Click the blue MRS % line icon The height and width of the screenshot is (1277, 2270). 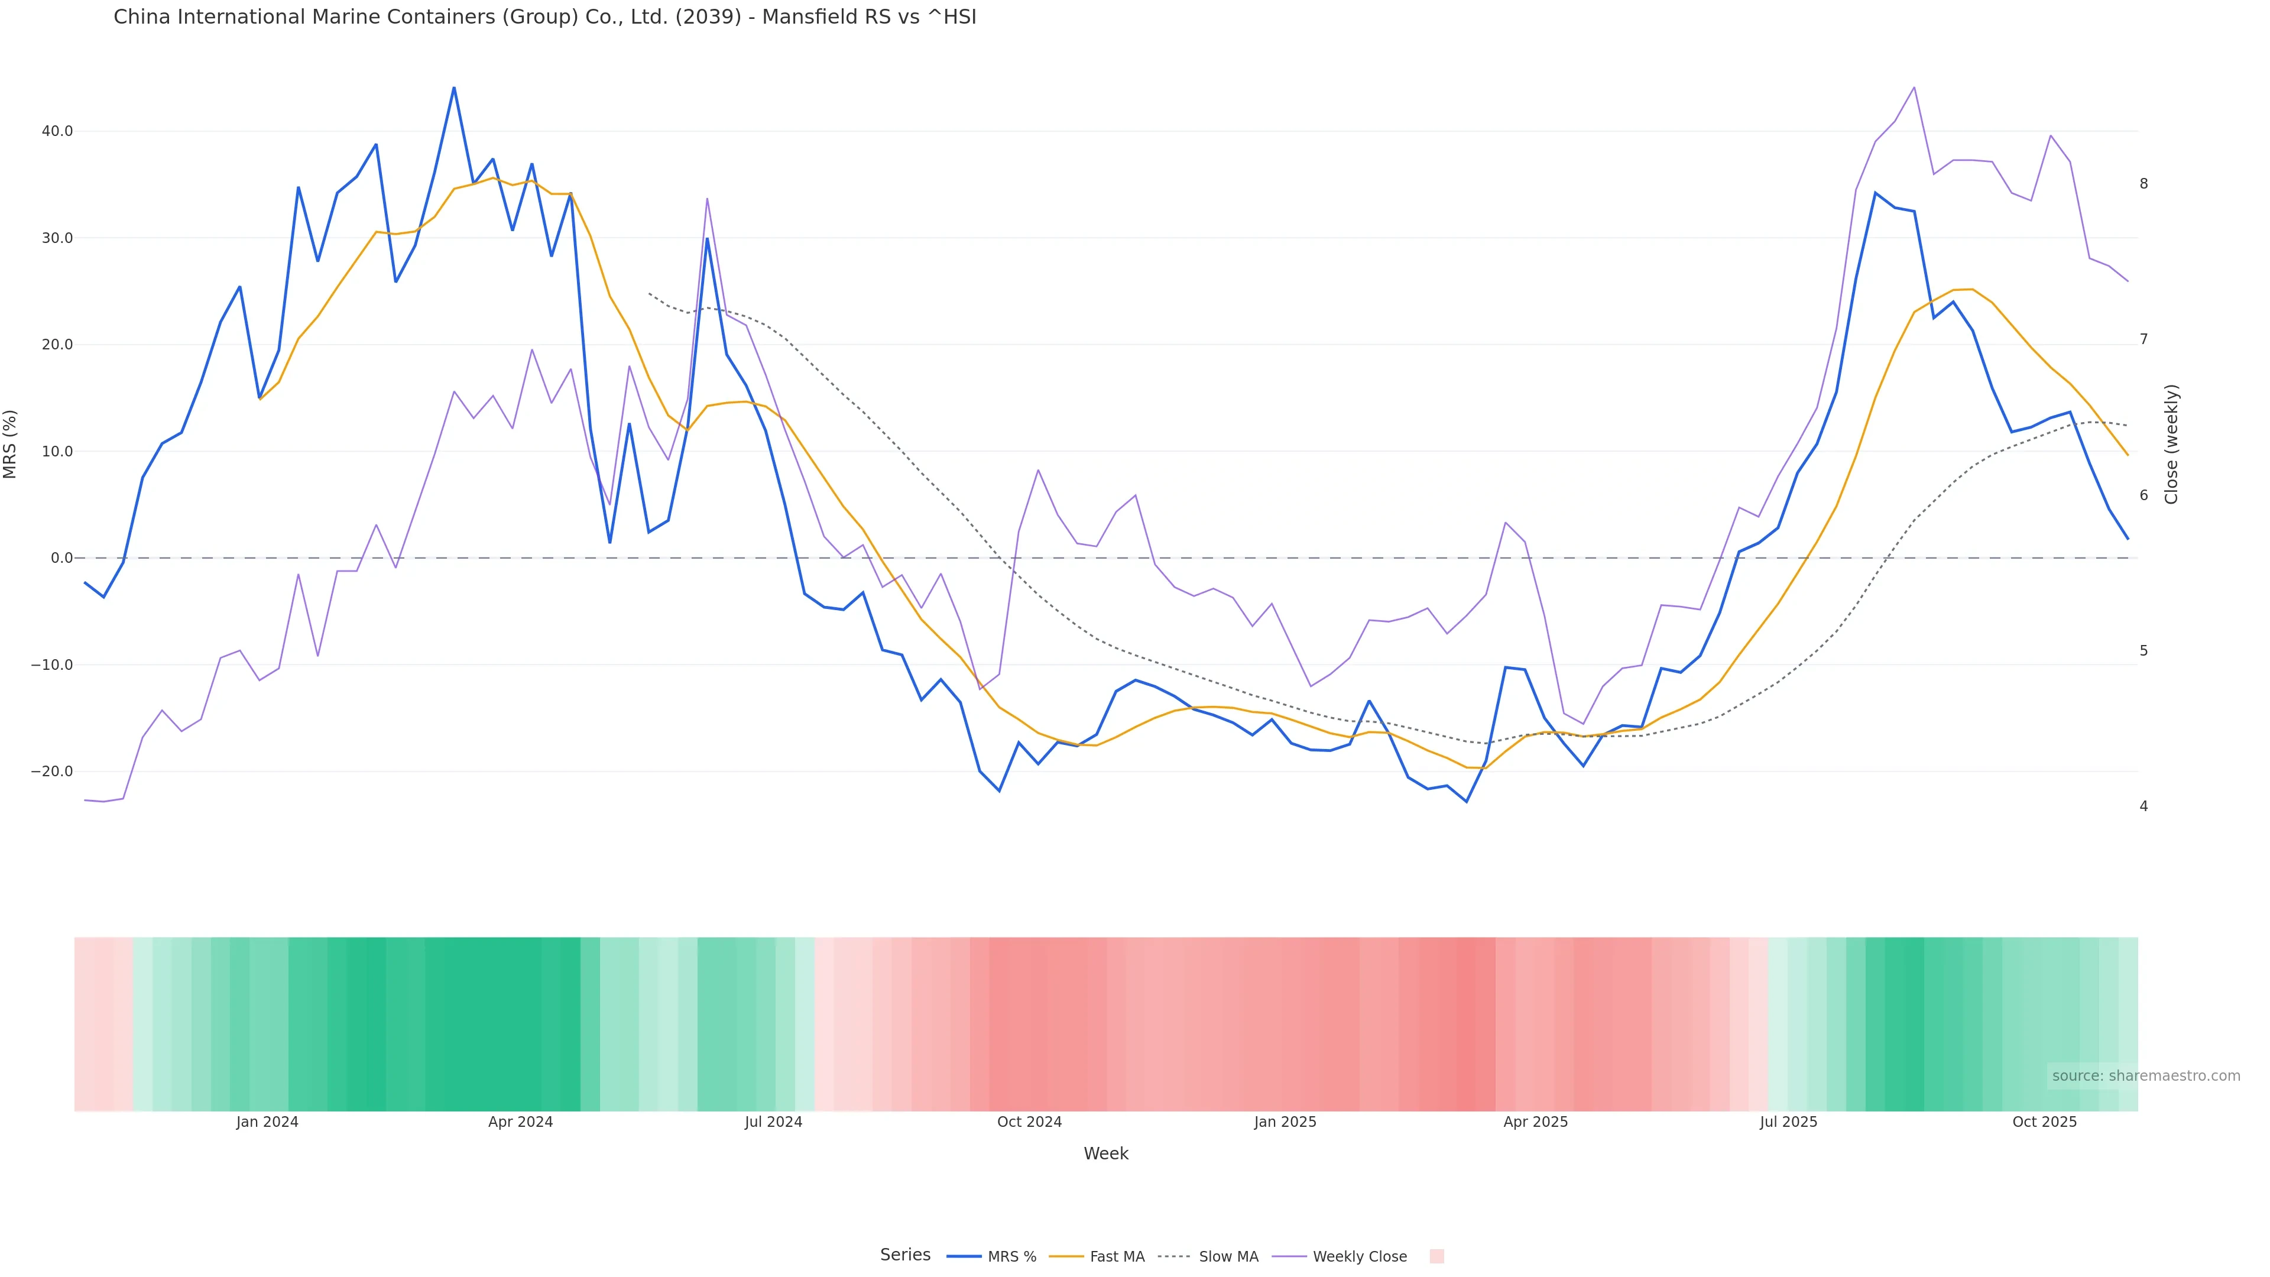click(963, 1256)
